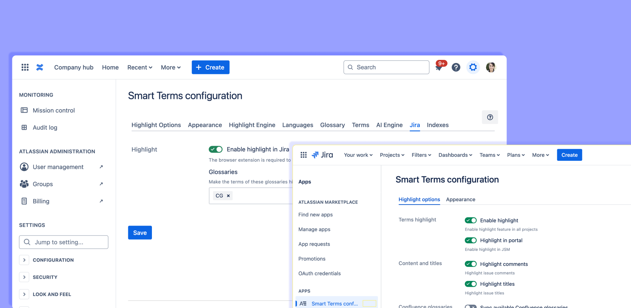Viewport: 631px width, 308px height.
Task: Switch to Highlight Options tab in Confluence
Action: pyautogui.click(x=156, y=125)
